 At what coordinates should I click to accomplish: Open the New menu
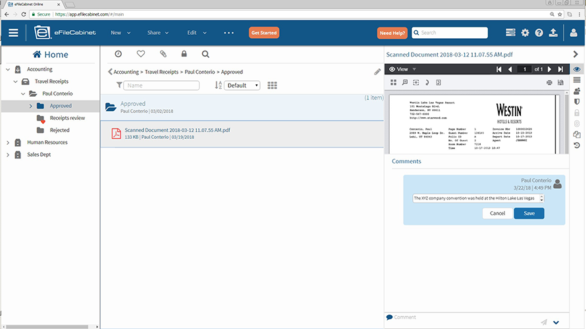[x=120, y=32]
